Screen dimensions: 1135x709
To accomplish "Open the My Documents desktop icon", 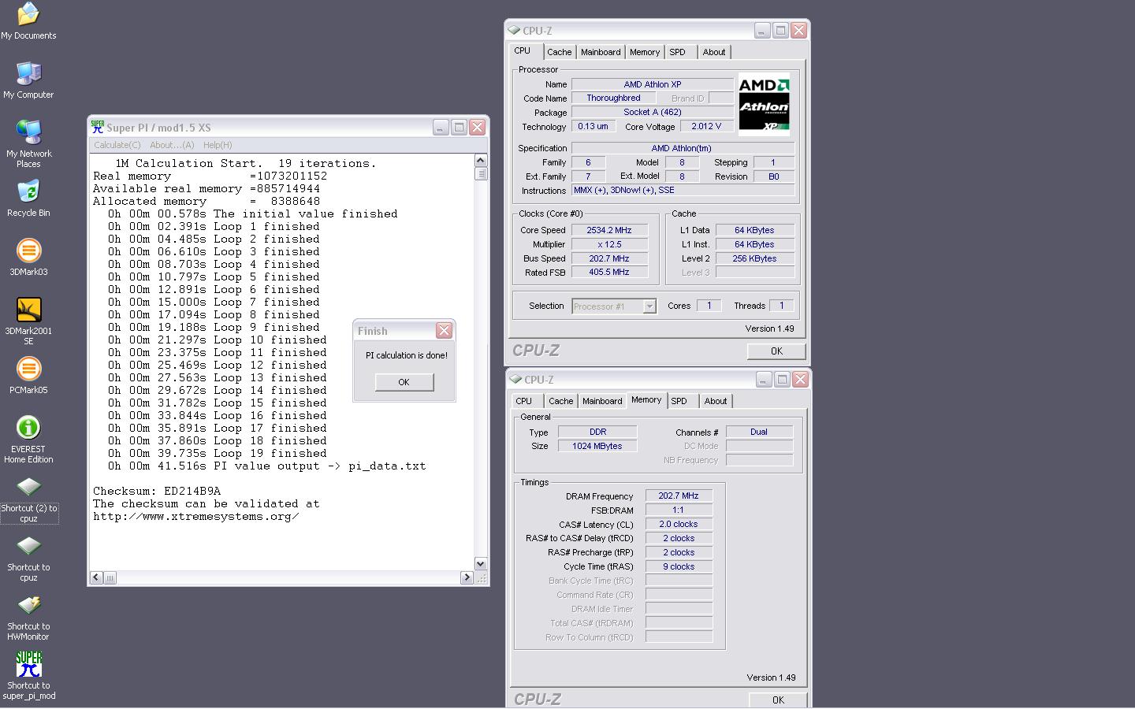I will click(x=28, y=21).
